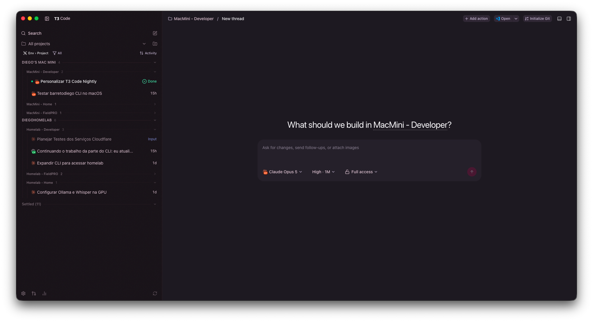Expand the All projects dropdown chevron
The height and width of the screenshot is (322, 593).
(x=144, y=44)
